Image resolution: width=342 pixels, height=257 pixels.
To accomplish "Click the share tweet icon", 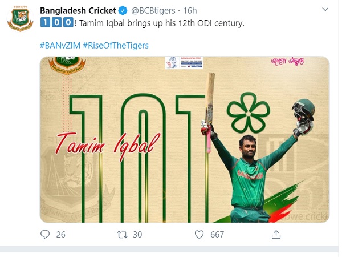I will click(x=276, y=234).
